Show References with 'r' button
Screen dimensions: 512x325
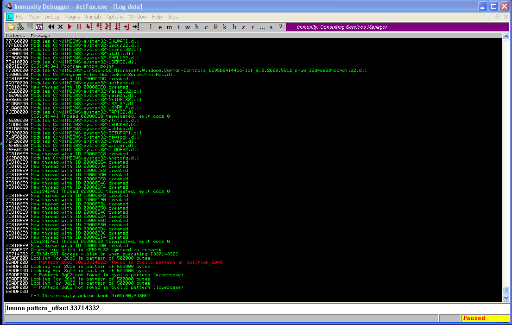click(253, 27)
